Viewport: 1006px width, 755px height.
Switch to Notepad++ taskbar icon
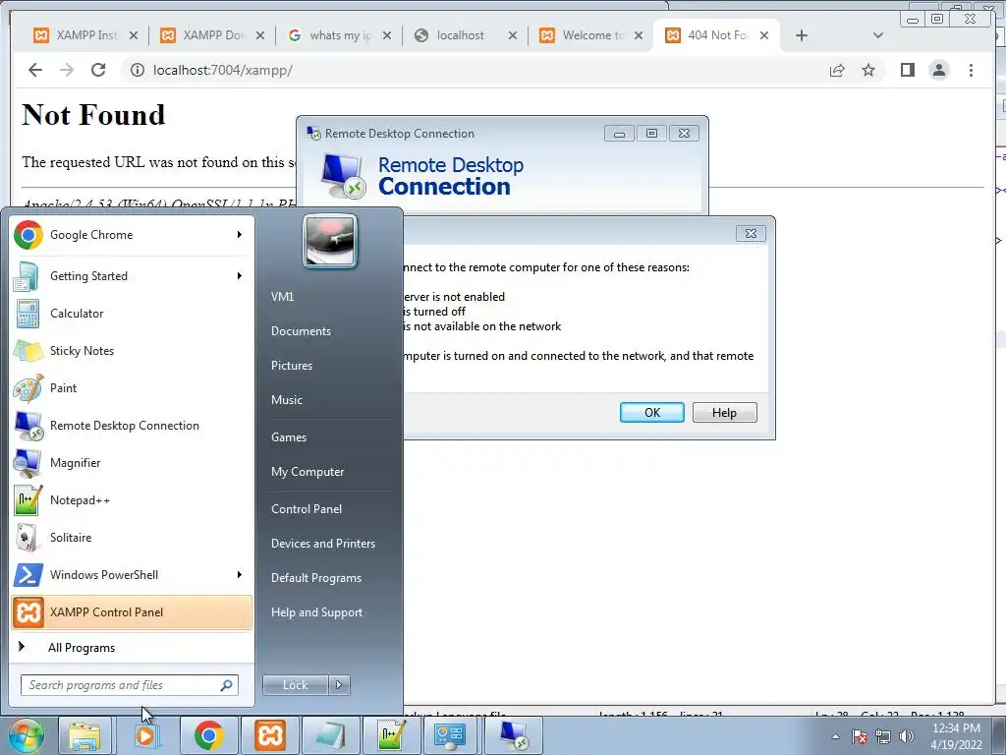click(391, 735)
